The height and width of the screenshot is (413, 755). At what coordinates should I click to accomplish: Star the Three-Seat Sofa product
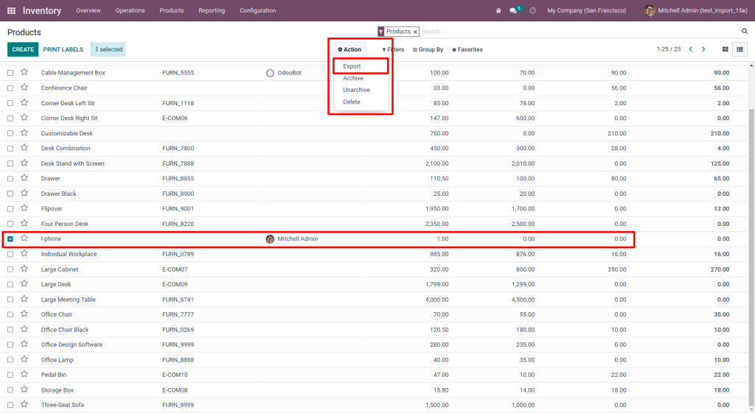click(x=24, y=404)
